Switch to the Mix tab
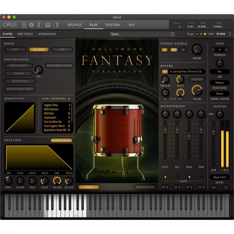This screenshot has width=234, height=234. (x=132, y=25)
